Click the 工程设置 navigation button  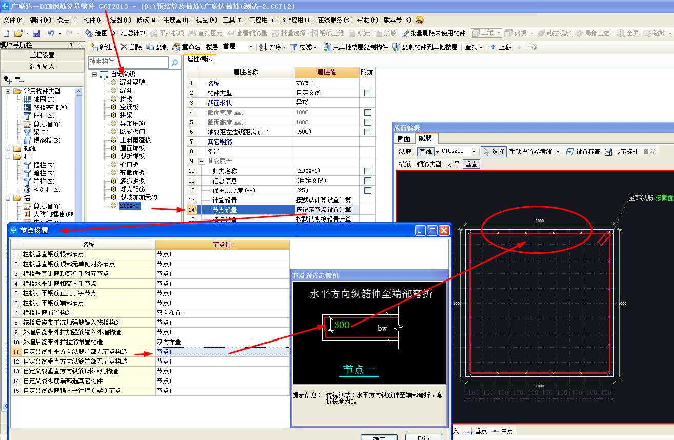42,55
